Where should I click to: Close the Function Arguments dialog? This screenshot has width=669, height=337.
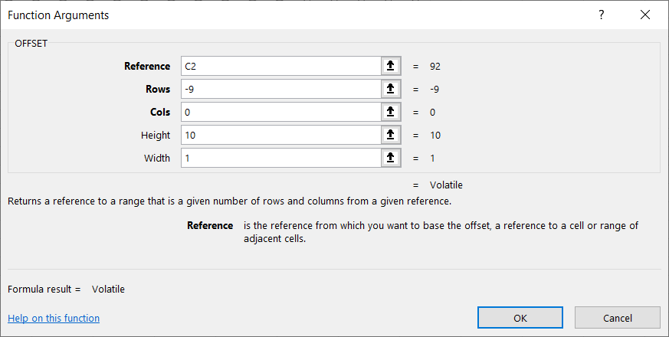point(645,15)
